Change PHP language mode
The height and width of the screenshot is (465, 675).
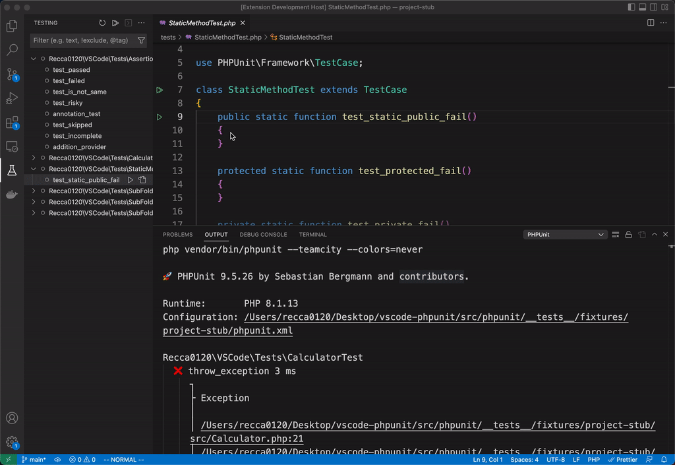[x=594, y=460]
